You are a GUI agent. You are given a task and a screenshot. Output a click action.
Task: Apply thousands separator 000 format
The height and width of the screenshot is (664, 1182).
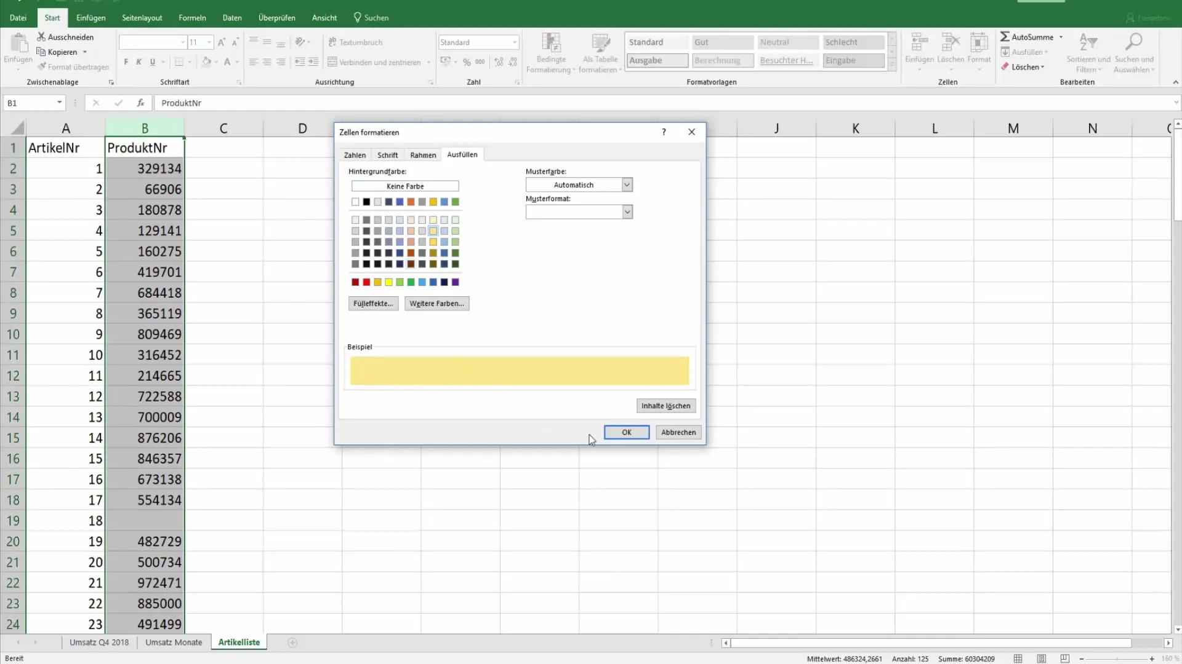480,62
